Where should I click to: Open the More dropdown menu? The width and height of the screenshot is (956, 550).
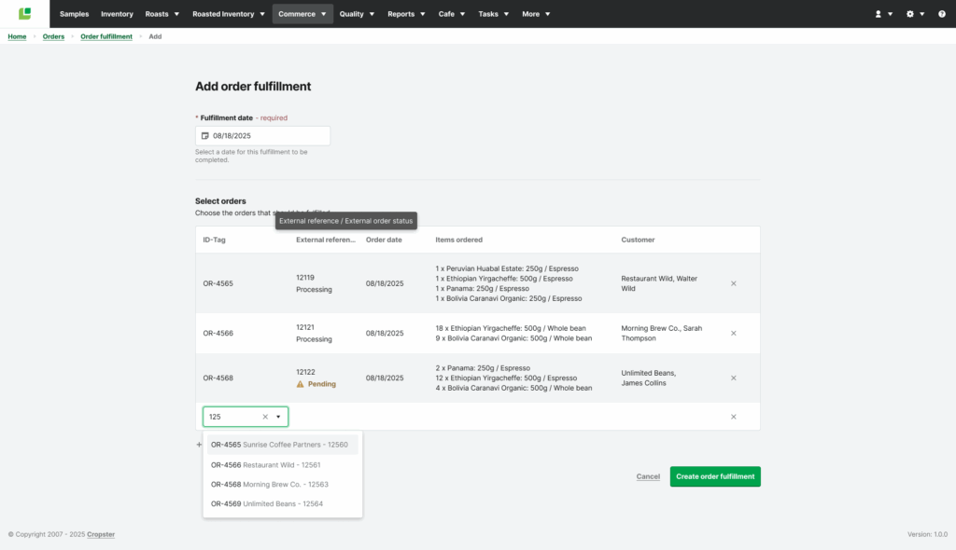click(x=536, y=14)
